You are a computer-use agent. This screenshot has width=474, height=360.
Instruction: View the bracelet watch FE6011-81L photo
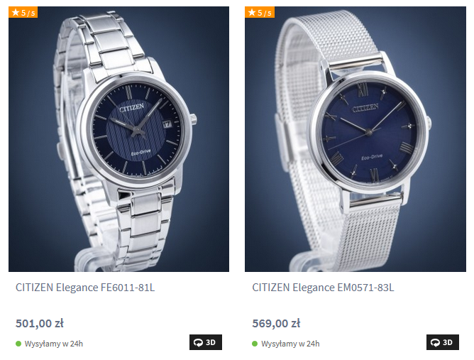point(118,139)
